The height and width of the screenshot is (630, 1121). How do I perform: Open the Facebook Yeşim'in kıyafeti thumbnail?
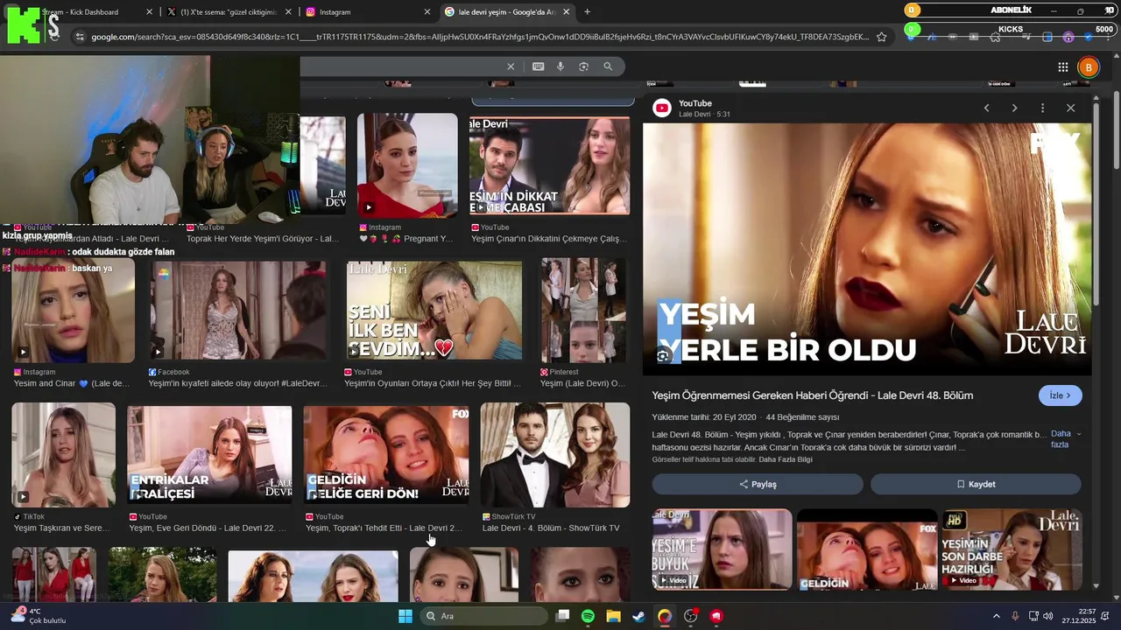click(x=238, y=311)
